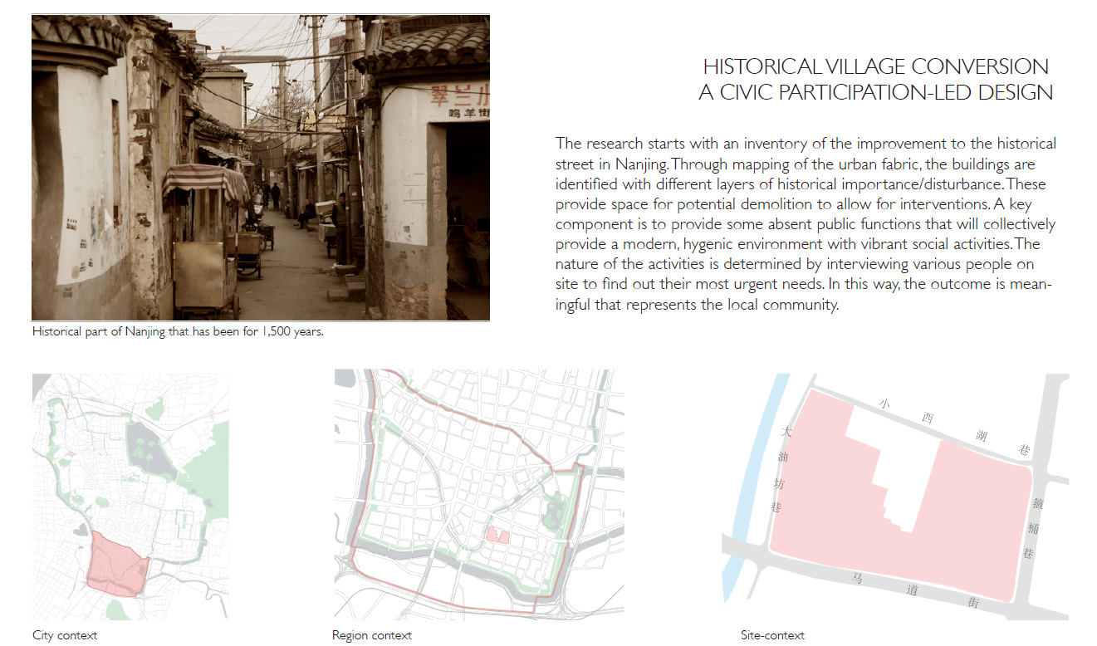Click the research description paragraph
The width and height of the screenshot is (1097, 646).
(x=805, y=224)
